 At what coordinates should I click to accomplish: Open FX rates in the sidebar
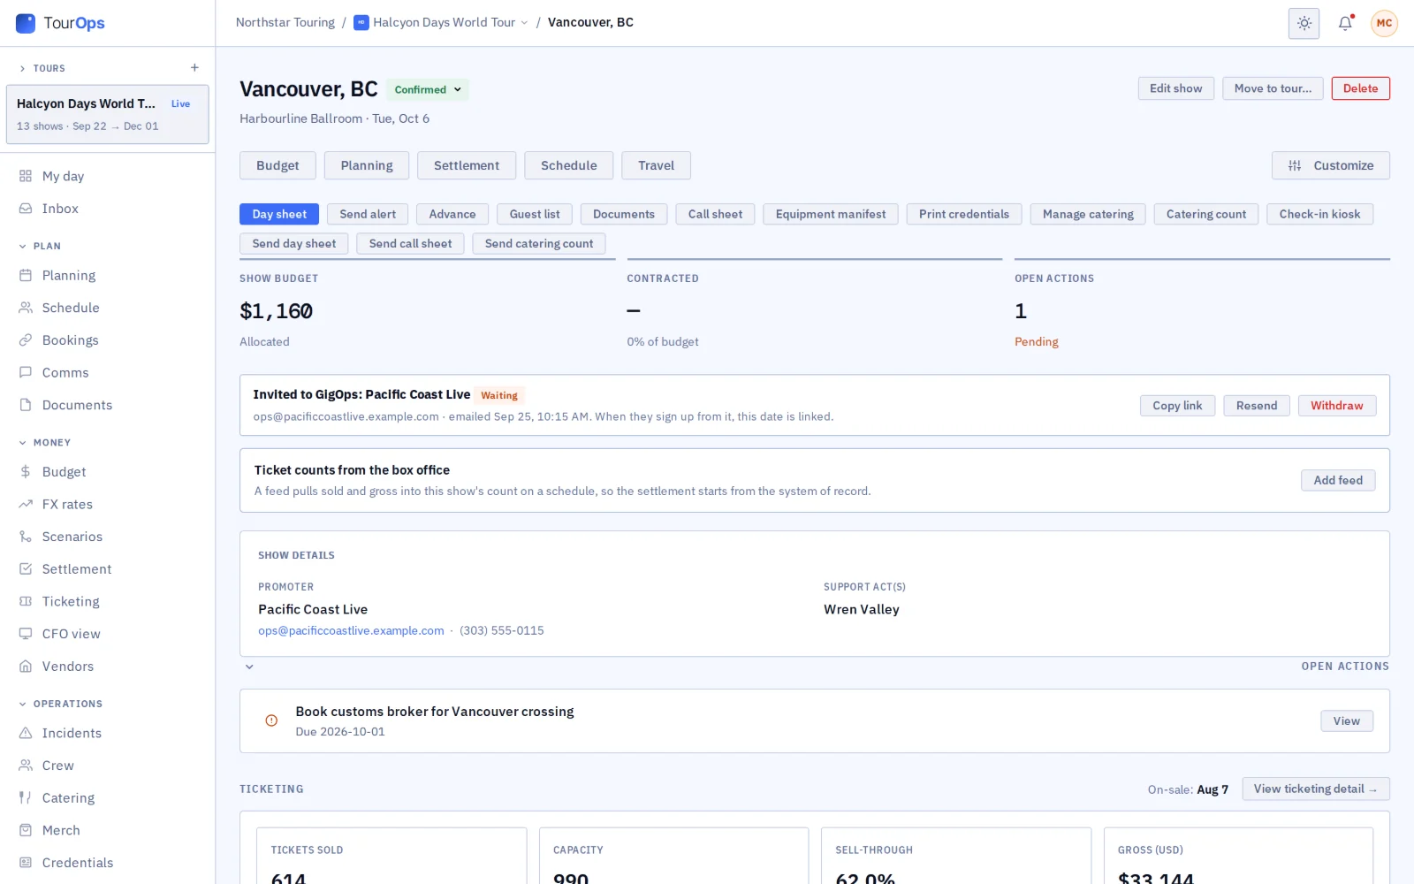pyautogui.click(x=107, y=505)
